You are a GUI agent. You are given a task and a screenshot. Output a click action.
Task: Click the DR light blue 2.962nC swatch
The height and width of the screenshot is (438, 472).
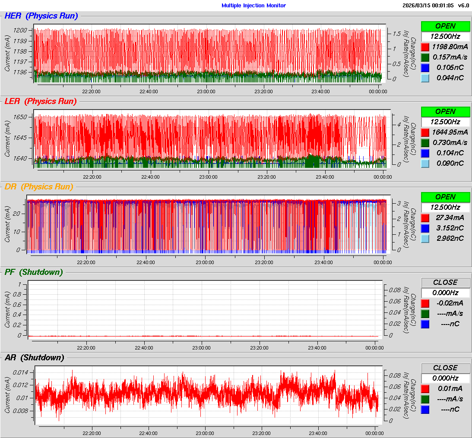click(x=425, y=238)
